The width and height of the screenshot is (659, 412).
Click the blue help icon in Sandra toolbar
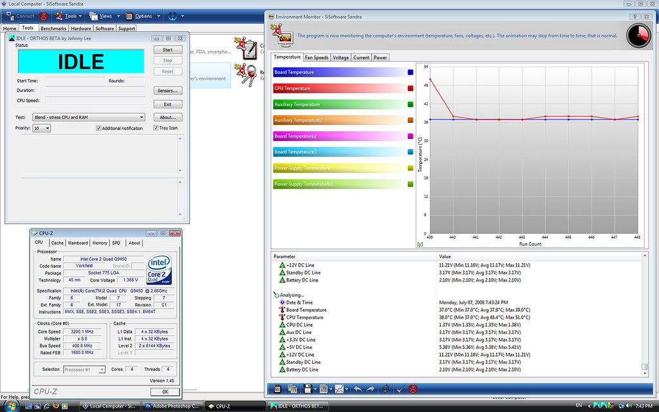(172, 16)
